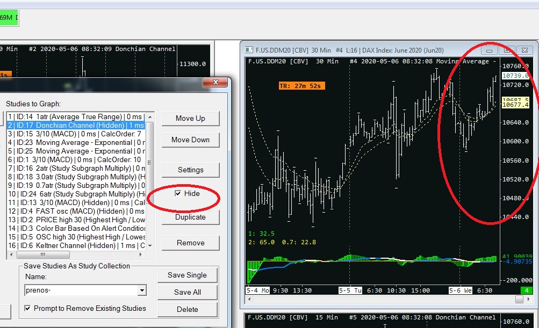Click the collection Name input field

coord(81,290)
